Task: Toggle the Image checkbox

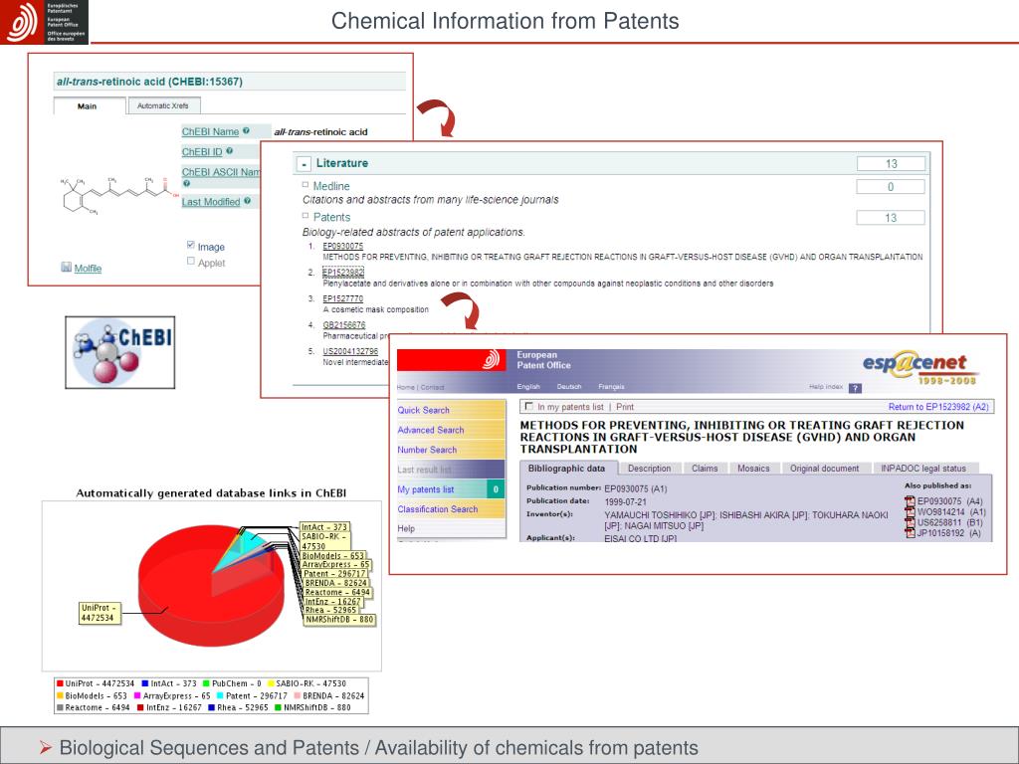Action: pos(190,245)
